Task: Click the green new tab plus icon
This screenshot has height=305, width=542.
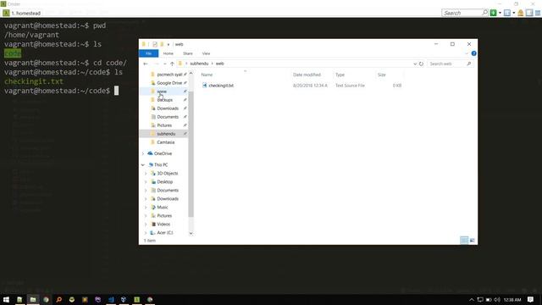Action: point(493,13)
